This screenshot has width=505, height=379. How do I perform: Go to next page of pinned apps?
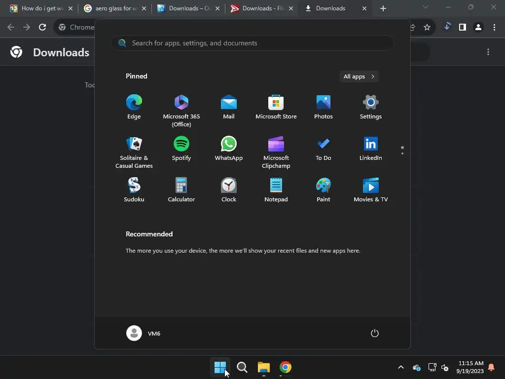(402, 153)
